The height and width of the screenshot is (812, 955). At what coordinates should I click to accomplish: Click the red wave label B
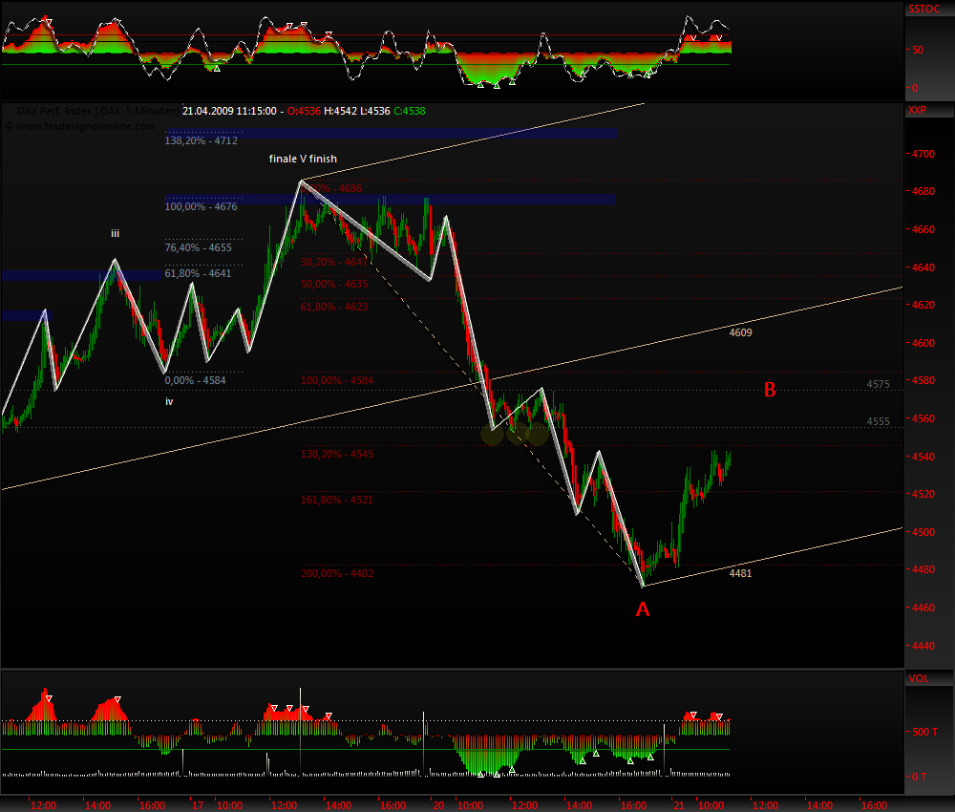[770, 390]
